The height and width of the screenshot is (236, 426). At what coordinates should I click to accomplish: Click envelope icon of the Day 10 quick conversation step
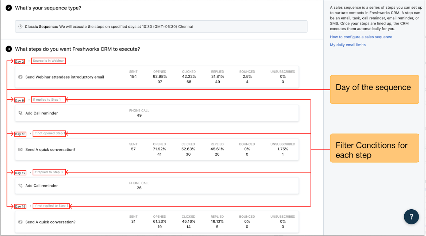pos(20,150)
